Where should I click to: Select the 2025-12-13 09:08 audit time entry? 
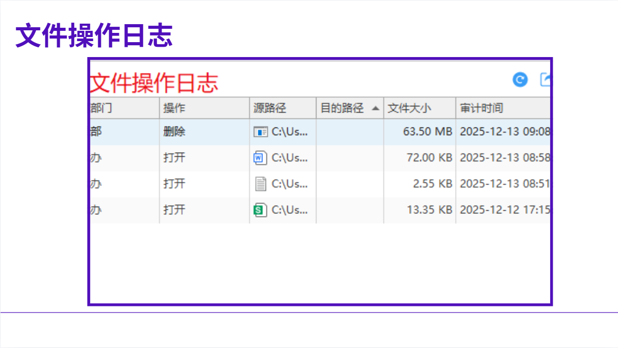tap(504, 132)
